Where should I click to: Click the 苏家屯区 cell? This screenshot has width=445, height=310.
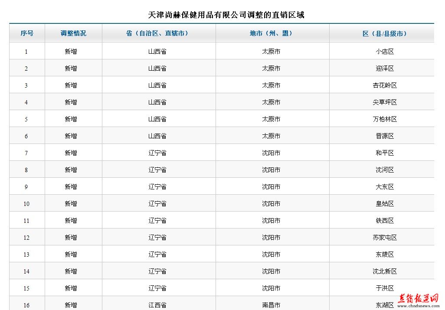click(x=385, y=238)
